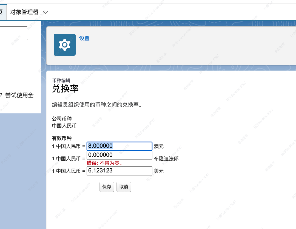Click the 布隆迪法郎 currency label
The image size is (296, 229).
tap(166, 158)
